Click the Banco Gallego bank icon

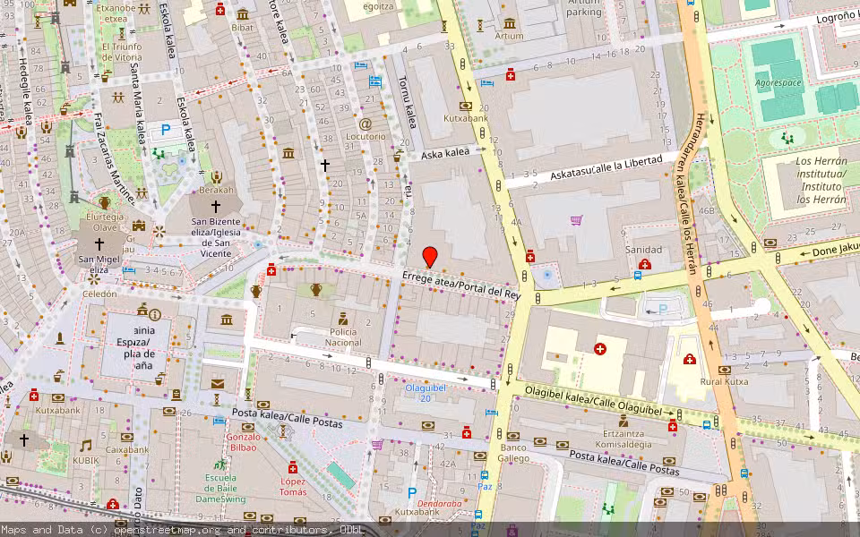click(x=512, y=437)
